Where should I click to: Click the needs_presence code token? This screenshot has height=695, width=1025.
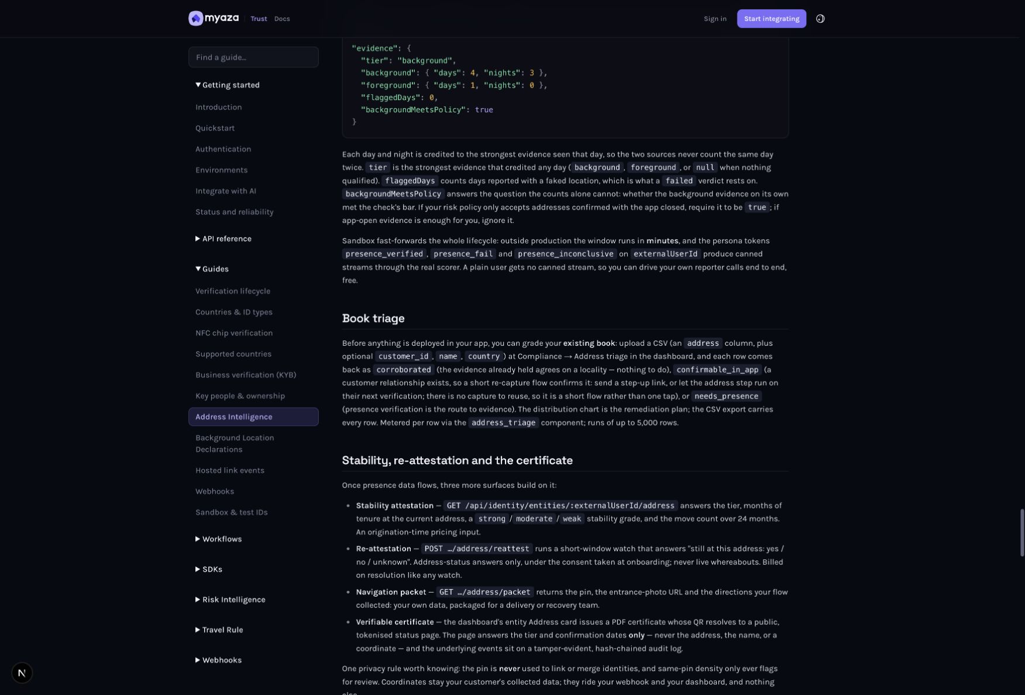(x=725, y=397)
